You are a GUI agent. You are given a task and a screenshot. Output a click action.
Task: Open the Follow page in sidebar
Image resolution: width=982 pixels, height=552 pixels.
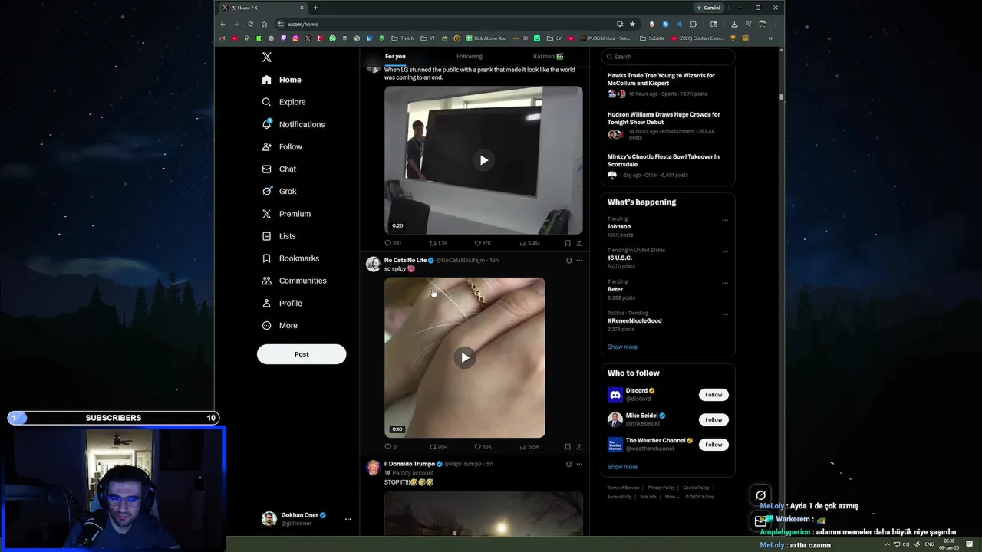[x=282, y=146]
